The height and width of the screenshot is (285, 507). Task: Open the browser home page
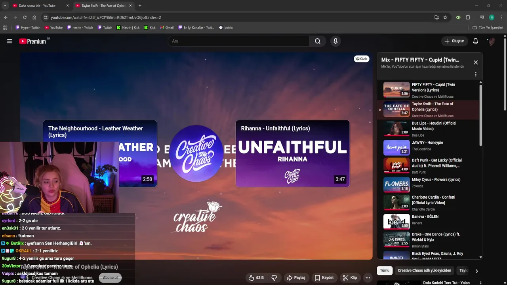pyautogui.click(x=34, y=17)
